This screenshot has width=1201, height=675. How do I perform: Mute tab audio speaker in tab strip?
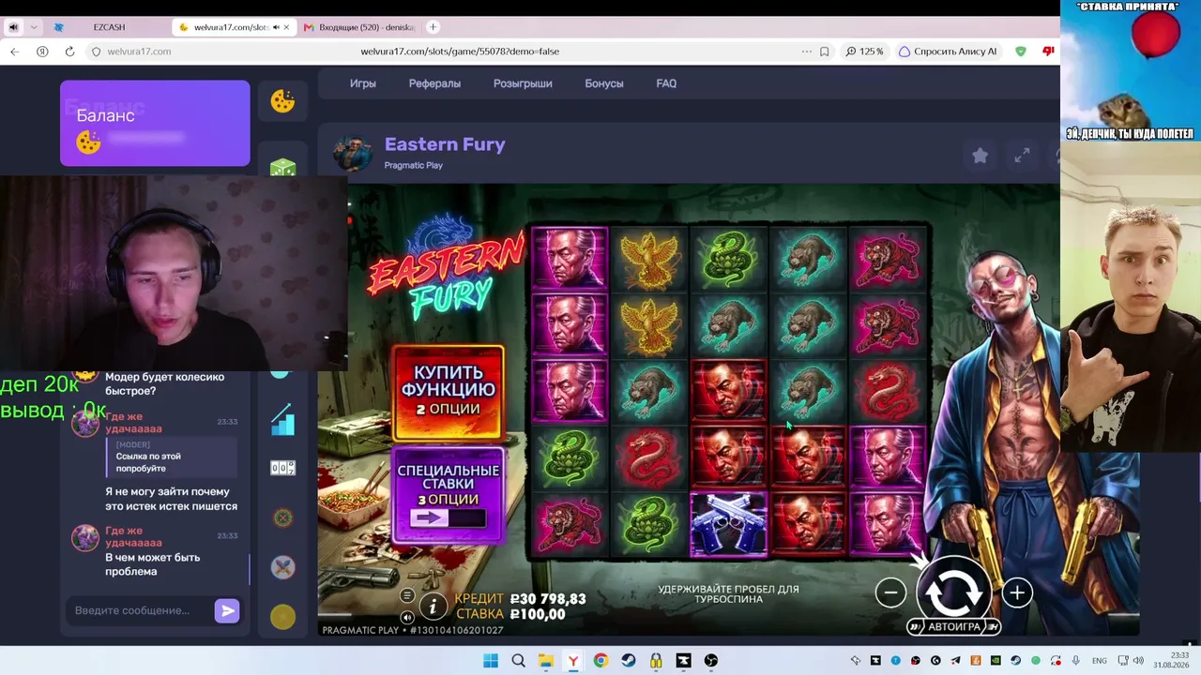tap(13, 27)
